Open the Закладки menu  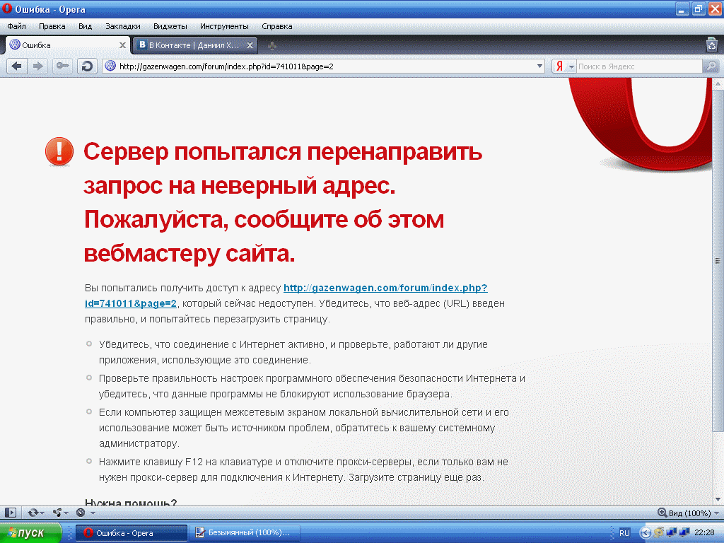123,26
